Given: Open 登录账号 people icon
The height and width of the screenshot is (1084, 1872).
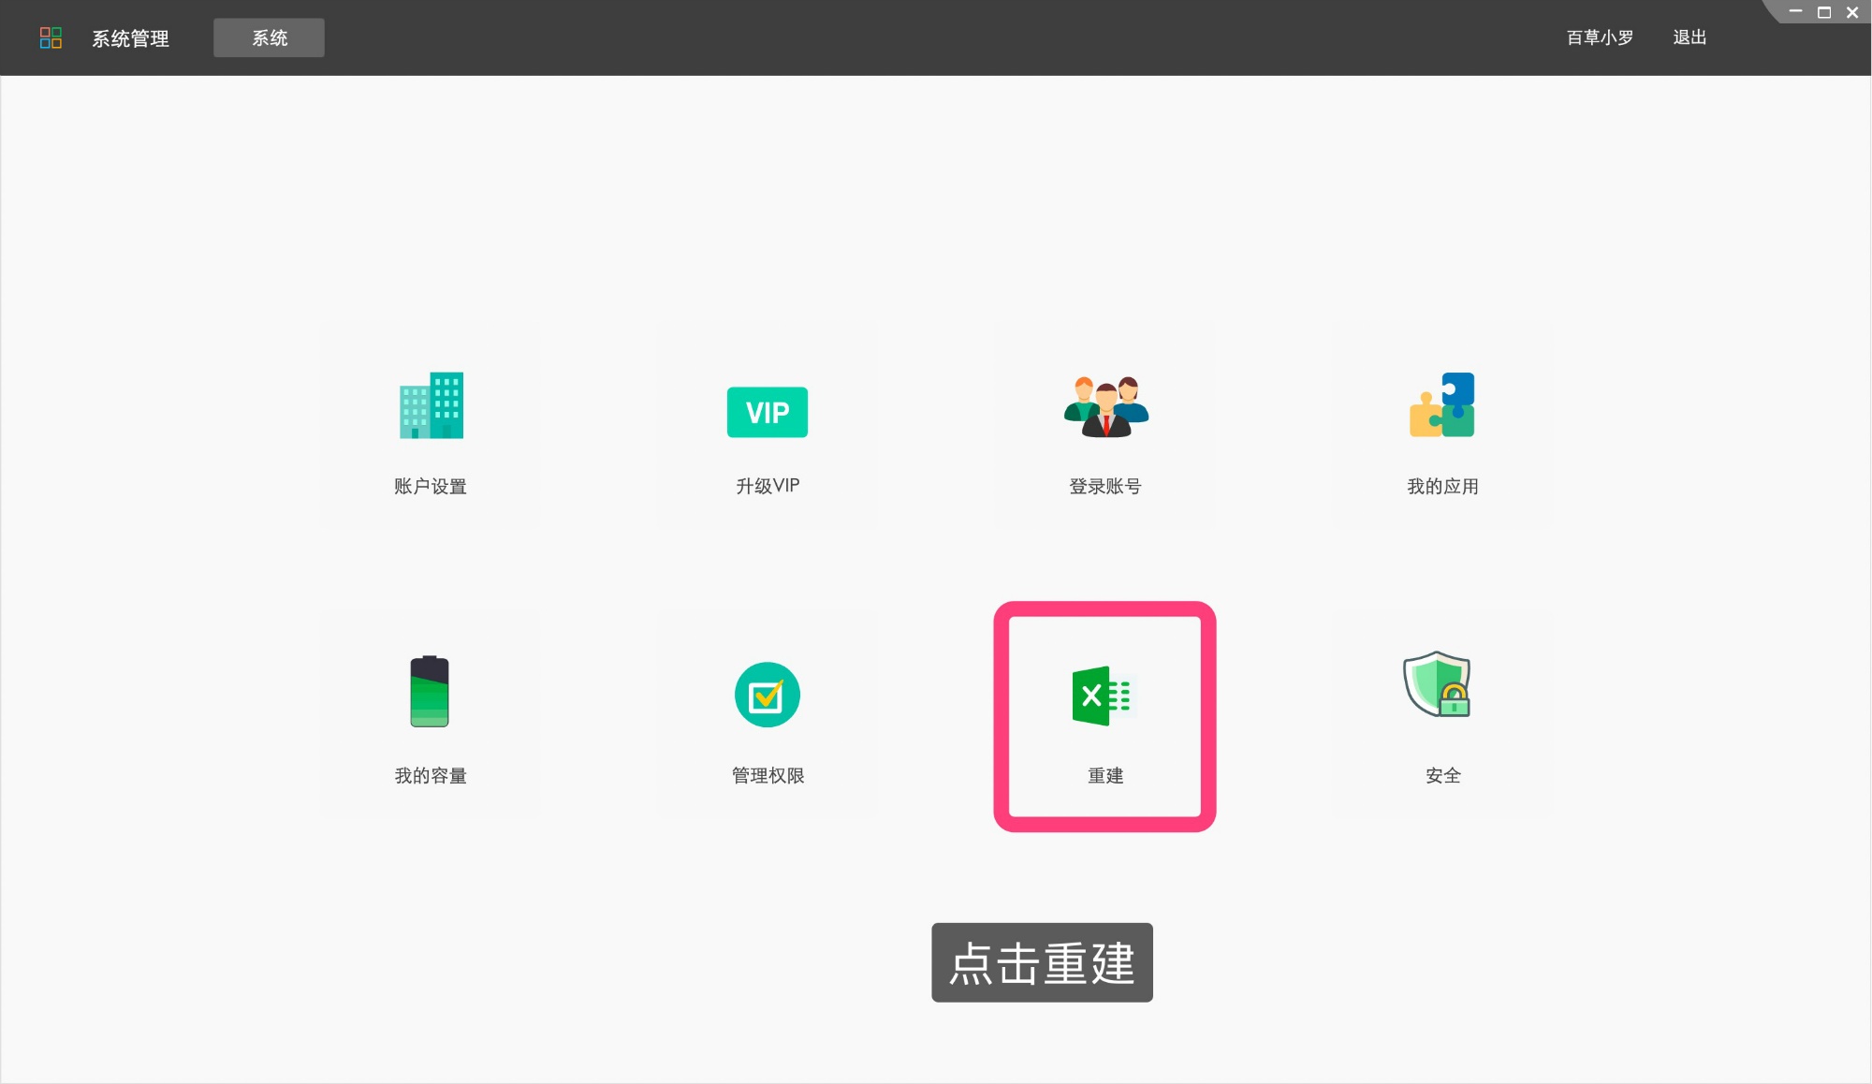Looking at the screenshot, I should (1105, 406).
